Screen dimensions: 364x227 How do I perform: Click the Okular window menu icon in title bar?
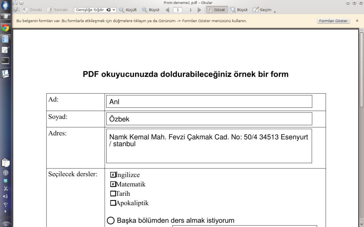pyautogui.click(x=15, y=3)
